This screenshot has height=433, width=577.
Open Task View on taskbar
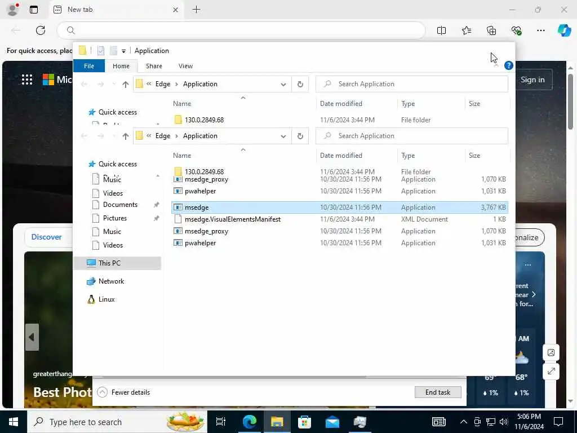point(221,422)
